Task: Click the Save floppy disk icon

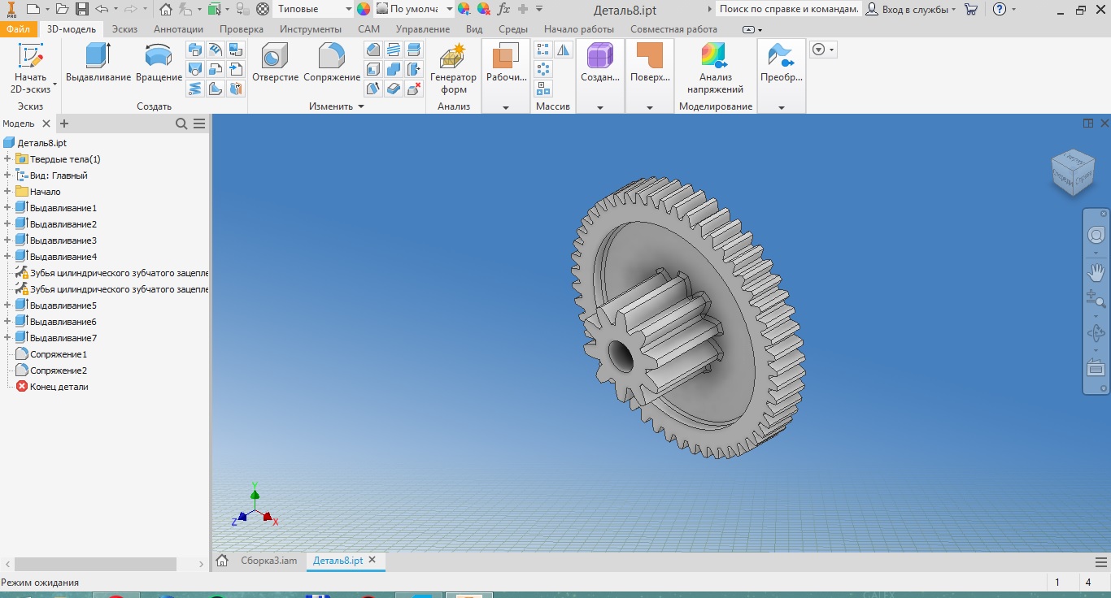Action: 82,9
